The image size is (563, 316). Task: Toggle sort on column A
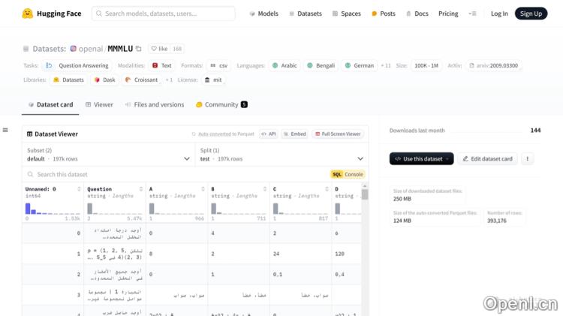(x=203, y=189)
